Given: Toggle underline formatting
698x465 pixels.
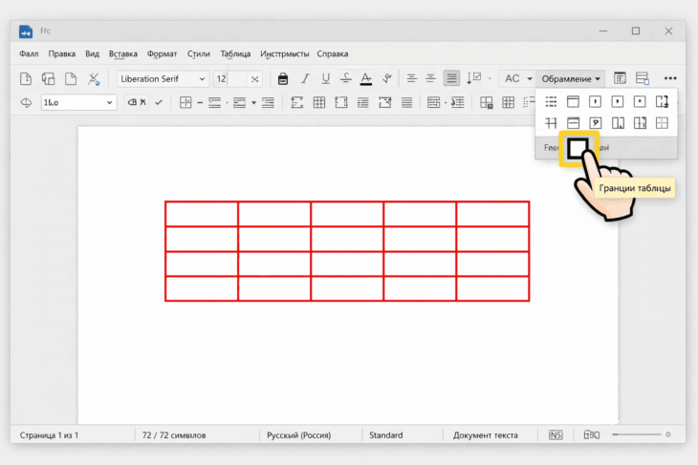Looking at the screenshot, I should click(x=326, y=78).
